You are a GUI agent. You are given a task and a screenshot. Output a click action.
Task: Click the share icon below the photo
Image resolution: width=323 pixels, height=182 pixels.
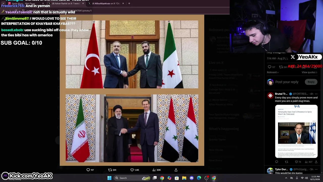176,170
